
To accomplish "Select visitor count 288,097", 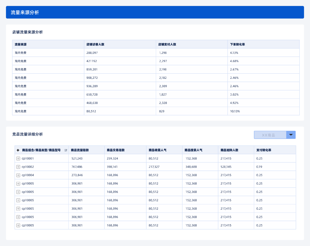I will click(92, 53).
